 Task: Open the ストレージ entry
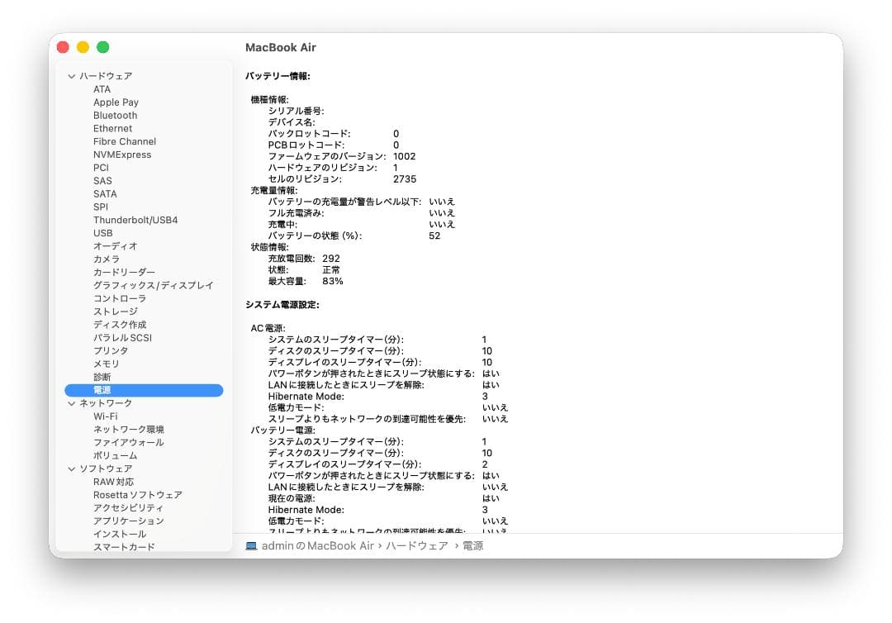click(x=116, y=311)
